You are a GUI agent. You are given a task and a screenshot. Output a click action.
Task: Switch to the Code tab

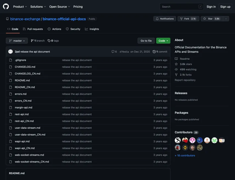13,29
